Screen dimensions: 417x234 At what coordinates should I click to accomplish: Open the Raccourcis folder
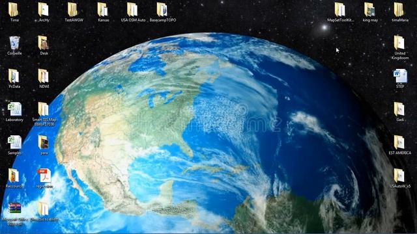14,175
